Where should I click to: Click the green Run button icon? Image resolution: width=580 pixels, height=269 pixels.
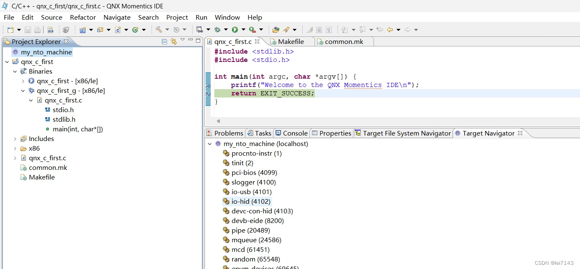click(x=235, y=30)
